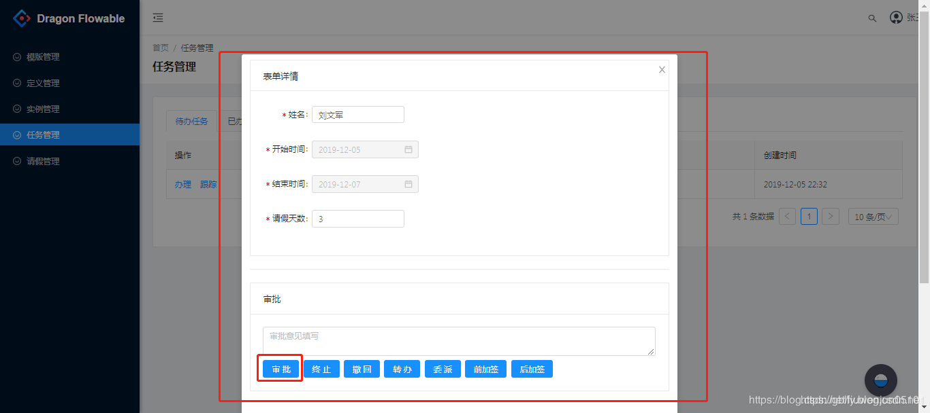930x413 pixels.
Task: Click the 共 1 条数据 total text
Action: [753, 217]
